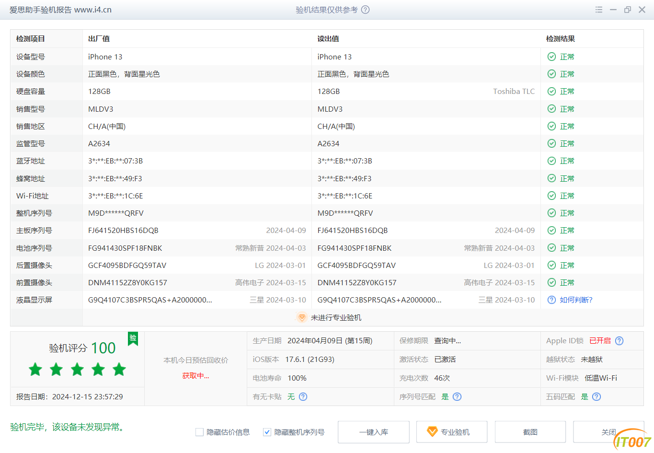
Task: Click the 读出值 column header
Action: (328, 39)
